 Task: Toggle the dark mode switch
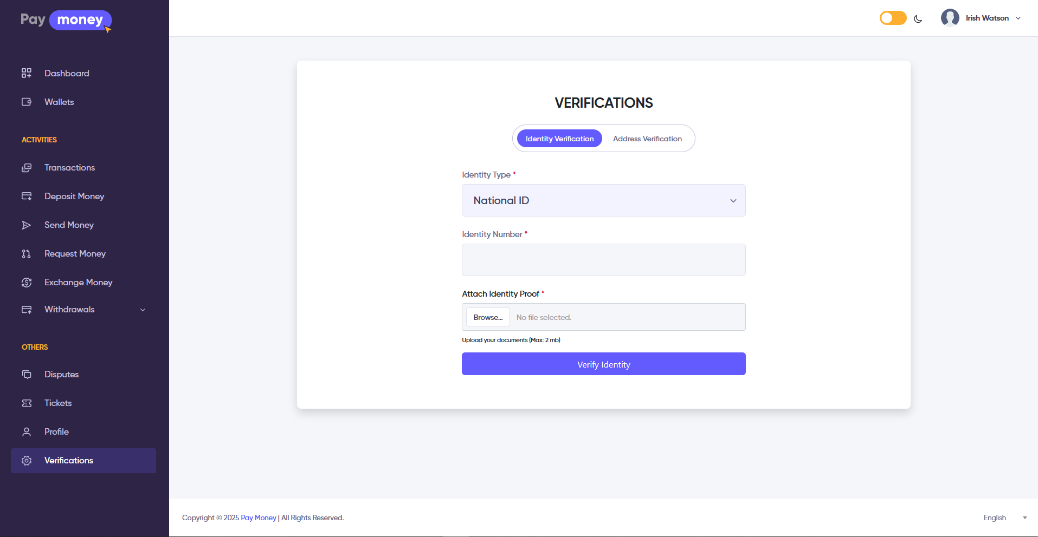893,18
